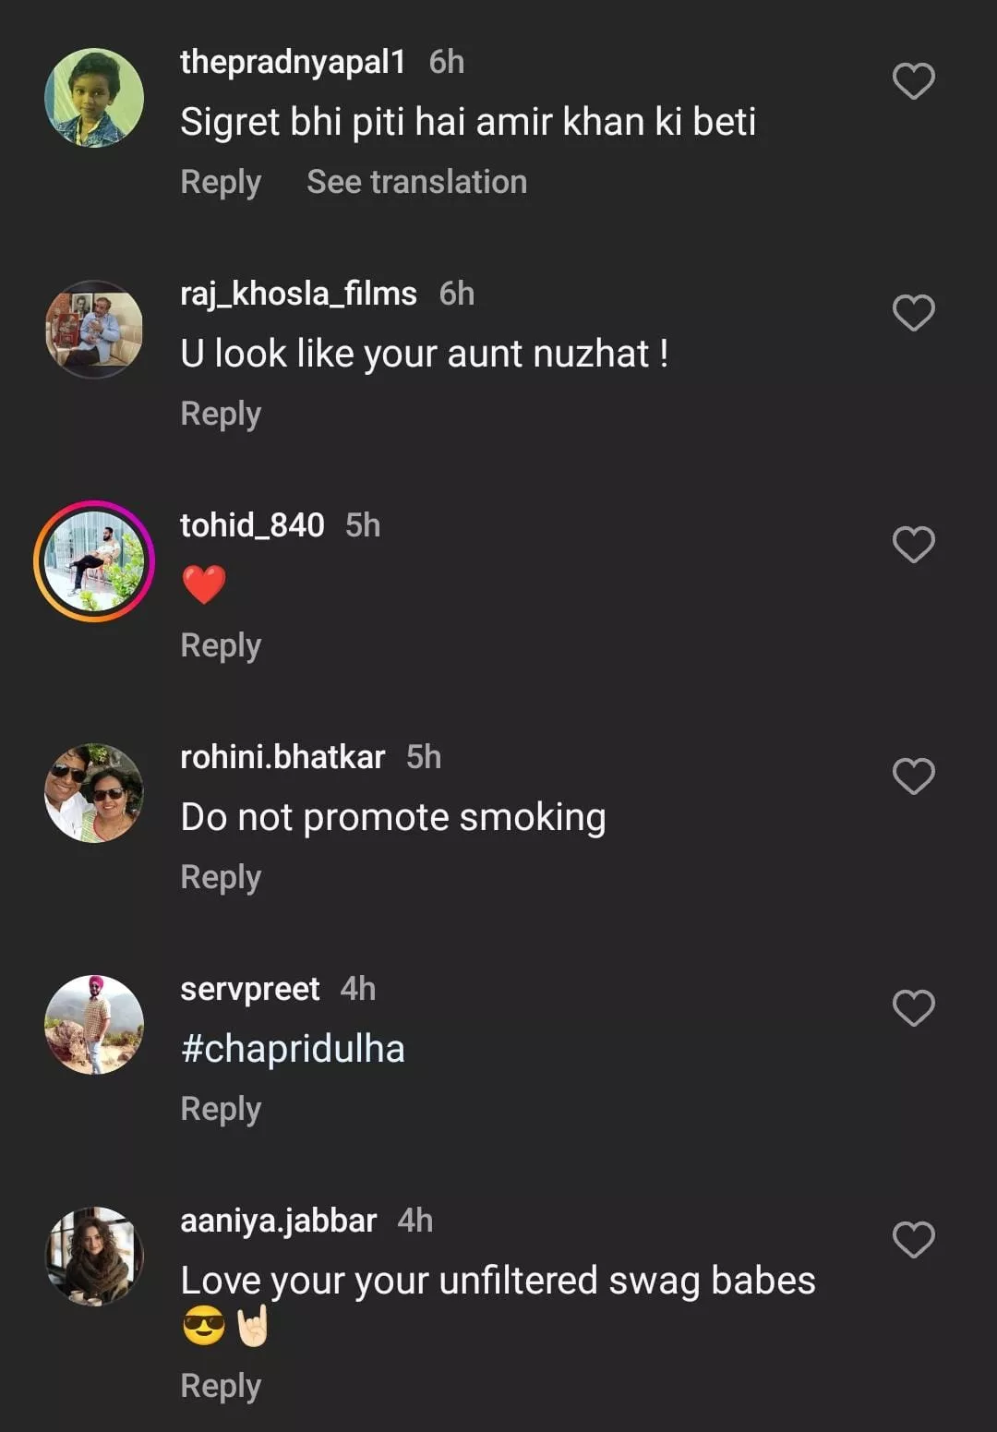The image size is (997, 1432).
Task: Heart the 'Do not promote smoking' comment
Action: coord(913,776)
